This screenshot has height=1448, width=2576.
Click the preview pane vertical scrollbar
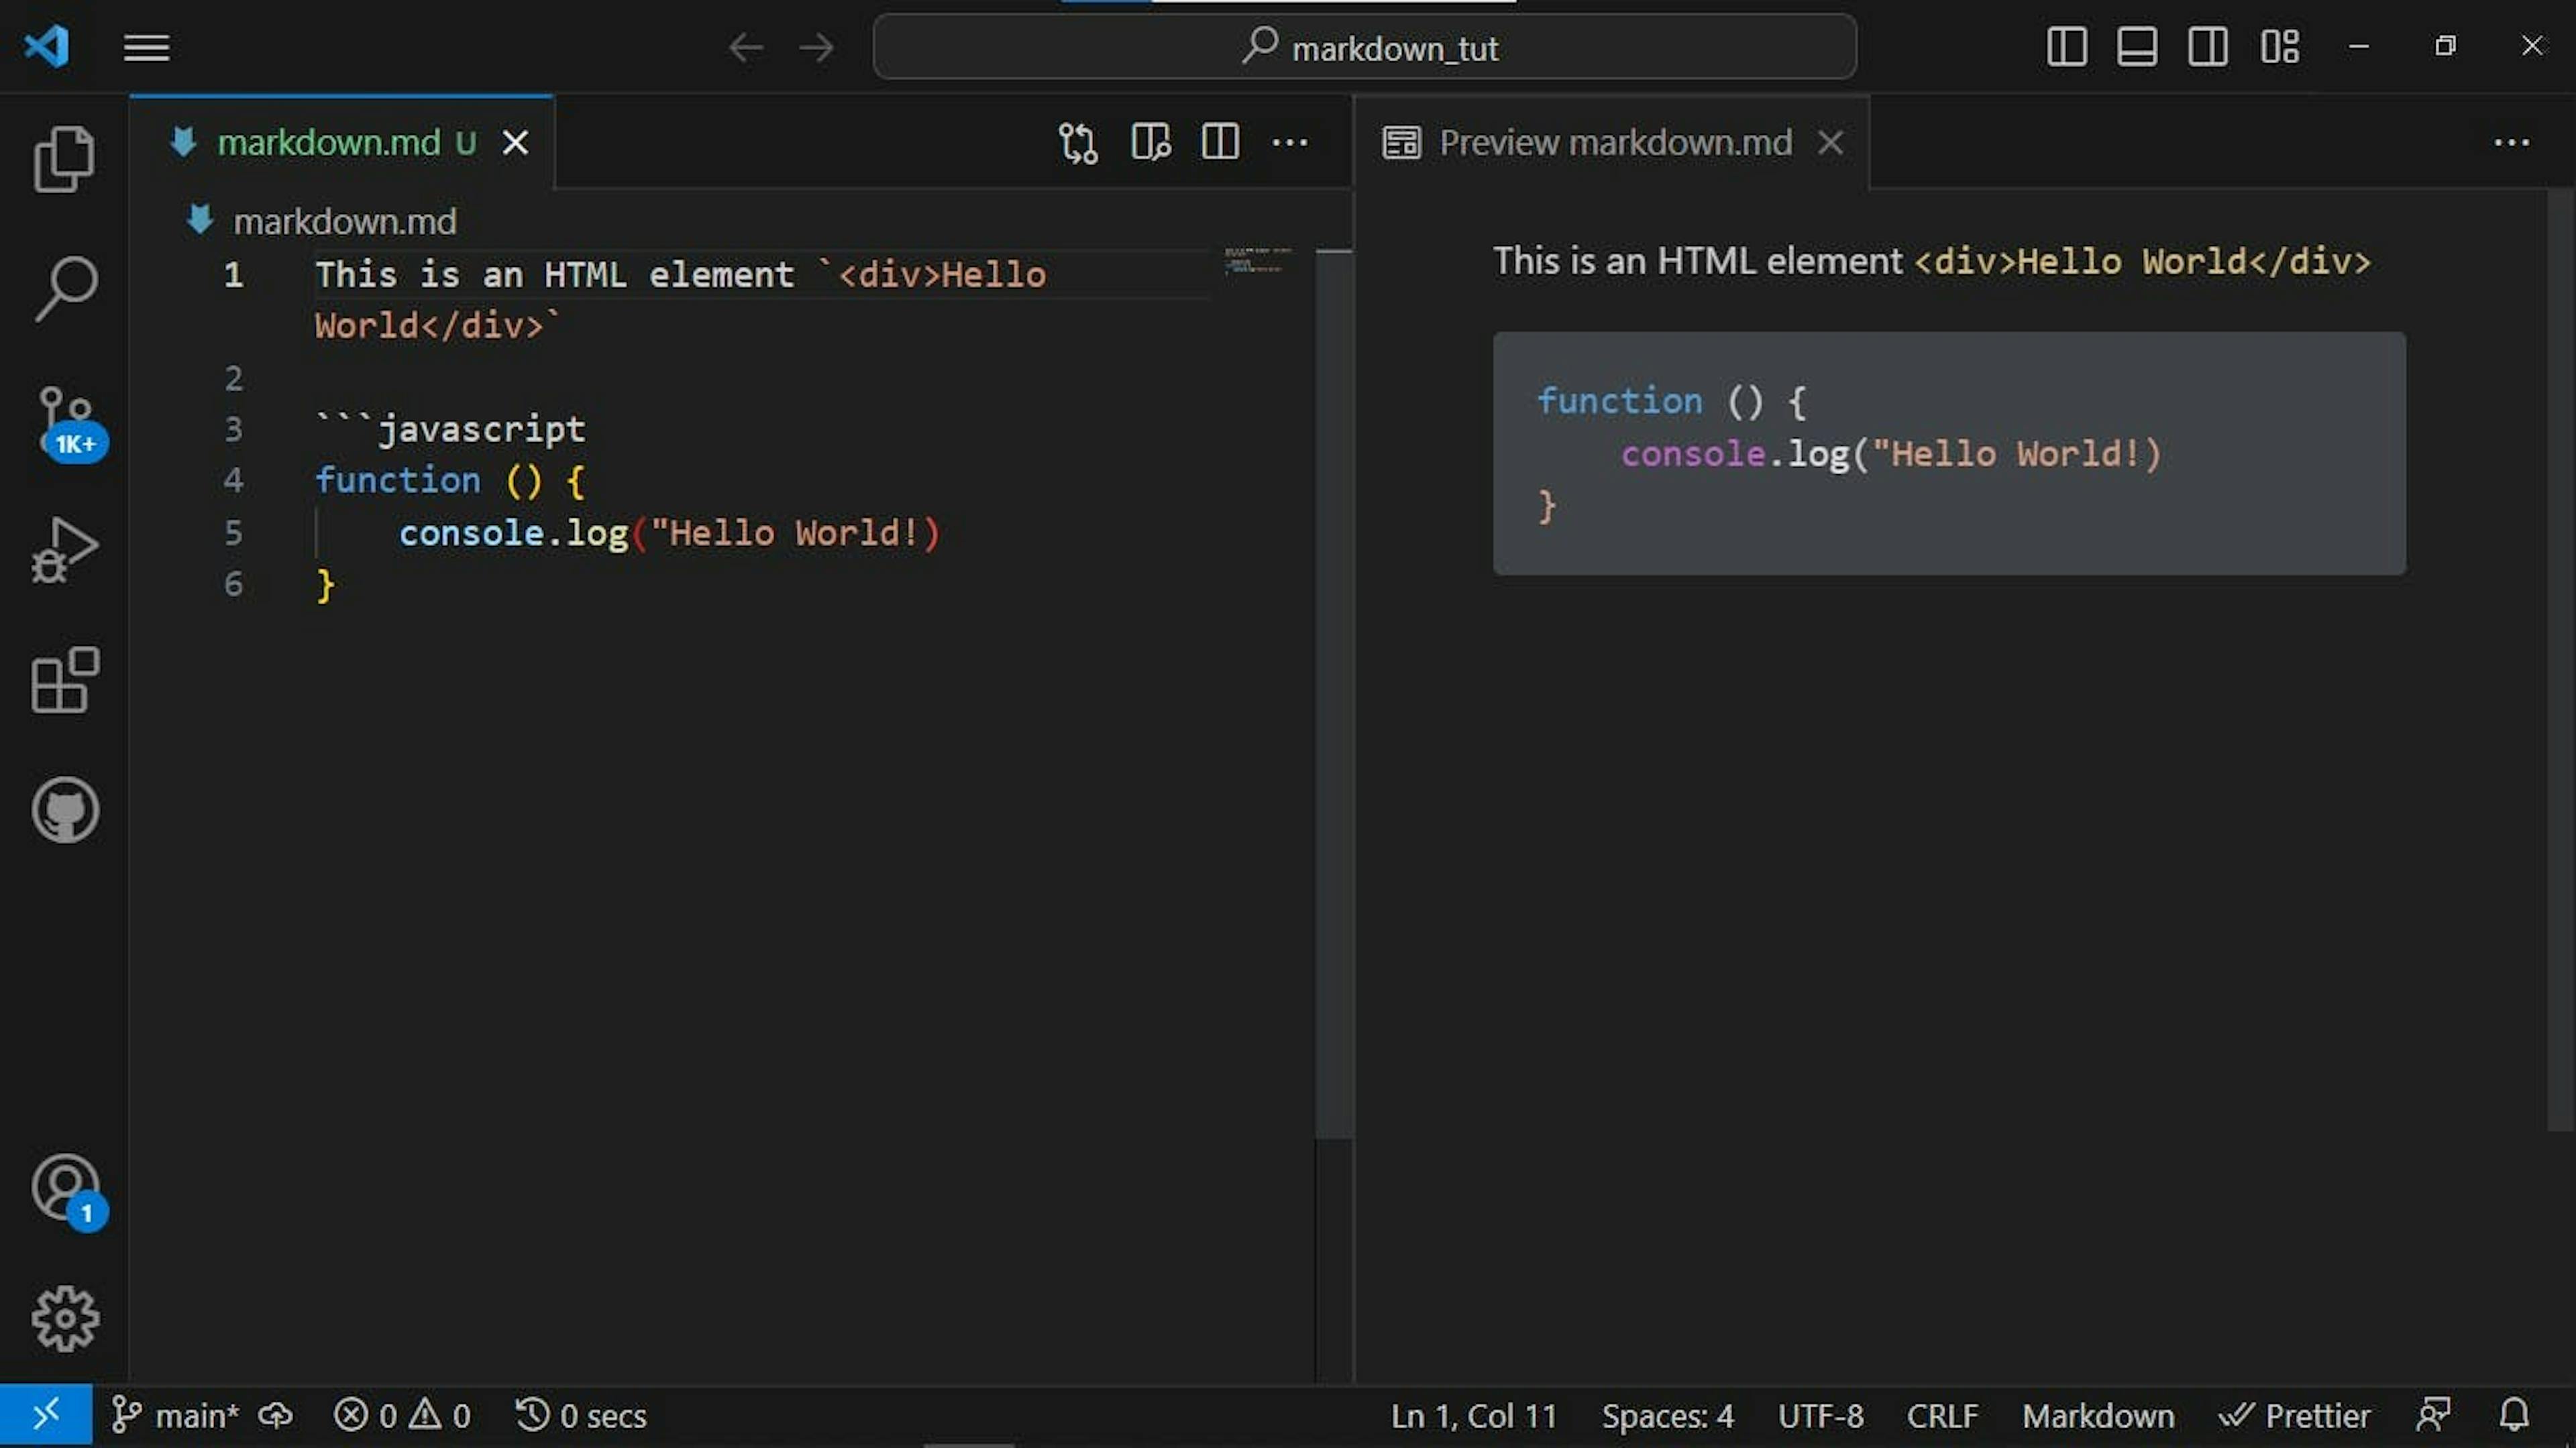click(2561, 660)
